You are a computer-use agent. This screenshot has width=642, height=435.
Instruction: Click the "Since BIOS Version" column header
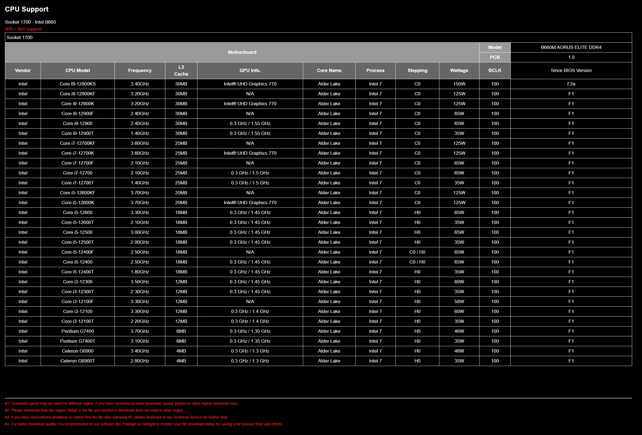[571, 70]
